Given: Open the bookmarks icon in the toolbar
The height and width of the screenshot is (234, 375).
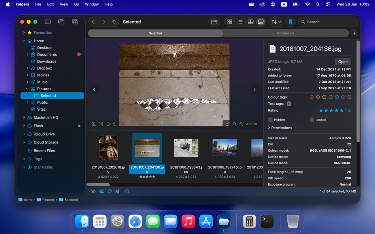Looking at the screenshot, I should coord(291,22).
